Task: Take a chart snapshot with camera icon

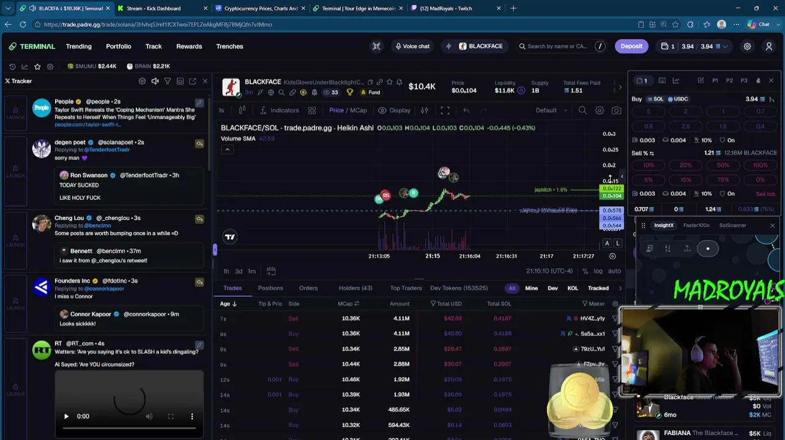Action: pyautogui.click(x=616, y=111)
